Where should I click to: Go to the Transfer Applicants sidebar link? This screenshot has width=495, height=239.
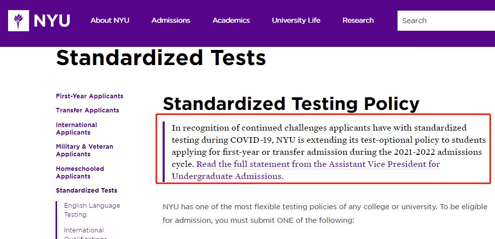(87, 110)
